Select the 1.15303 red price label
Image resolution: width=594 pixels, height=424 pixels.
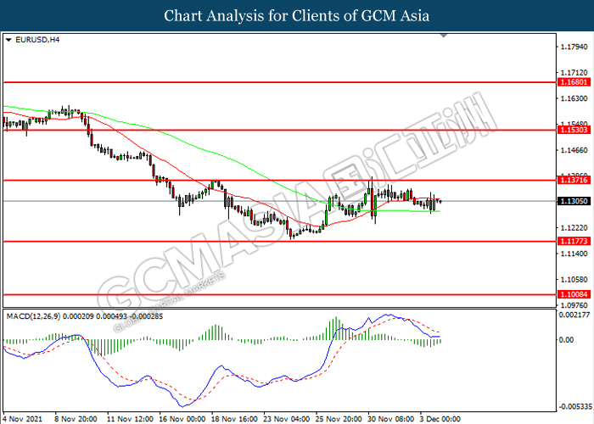point(574,130)
